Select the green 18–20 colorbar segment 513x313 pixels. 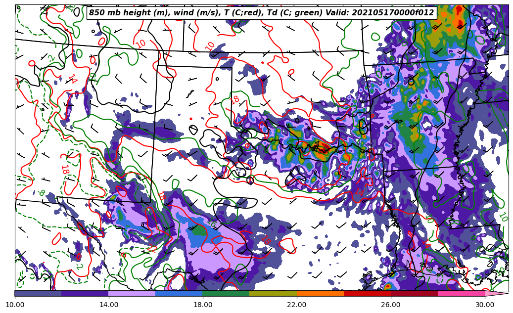click(x=226, y=293)
